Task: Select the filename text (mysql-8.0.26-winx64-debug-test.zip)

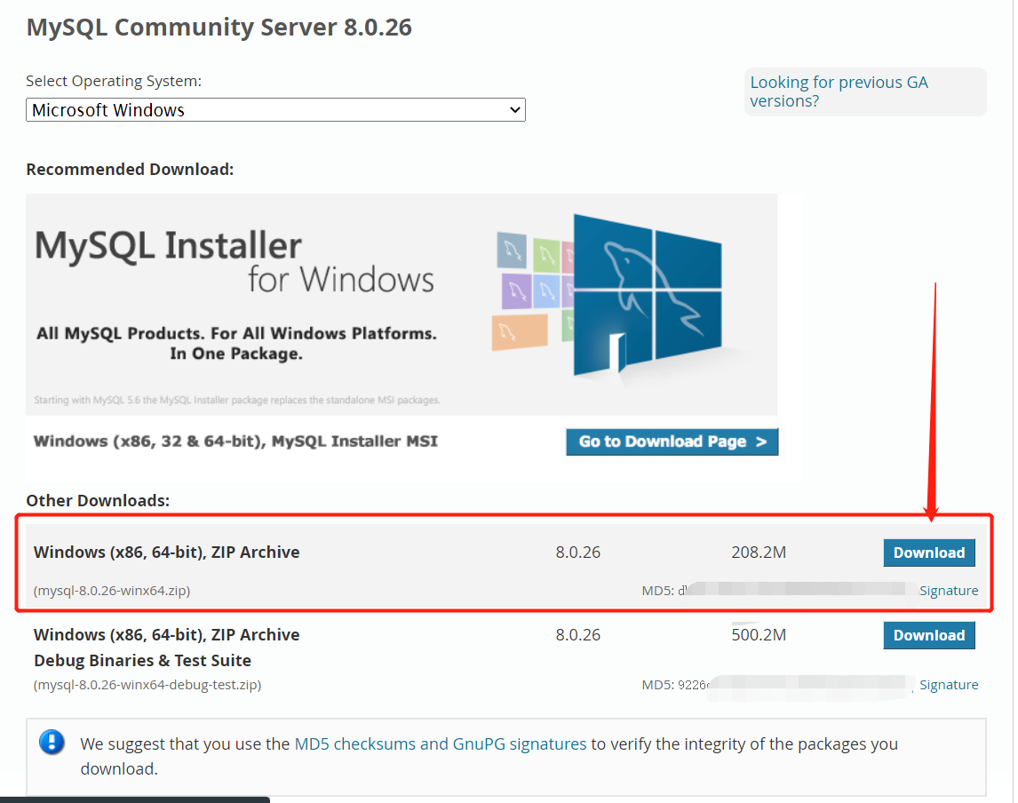Action: pyautogui.click(x=147, y=685)
